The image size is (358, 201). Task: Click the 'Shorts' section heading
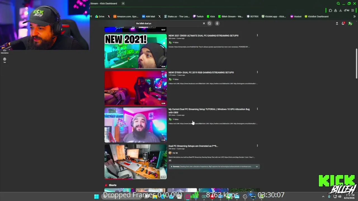113,185
